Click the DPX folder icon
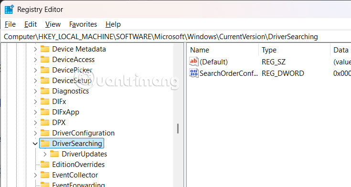 45,123
